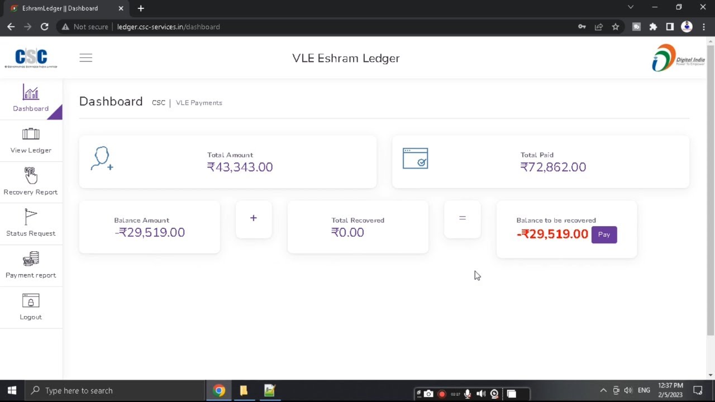715x402 pixels.
Task: Open Payment report from sidebar
Action: (31, 265)
